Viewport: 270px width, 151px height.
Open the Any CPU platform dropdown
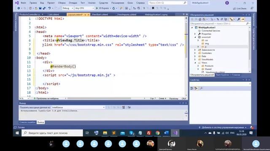pyautogui.click(x=84, y=8)
